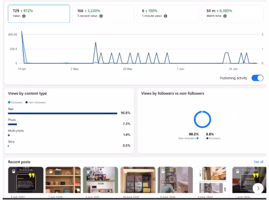Open the post showing a person kneeling

click(175, 180)
